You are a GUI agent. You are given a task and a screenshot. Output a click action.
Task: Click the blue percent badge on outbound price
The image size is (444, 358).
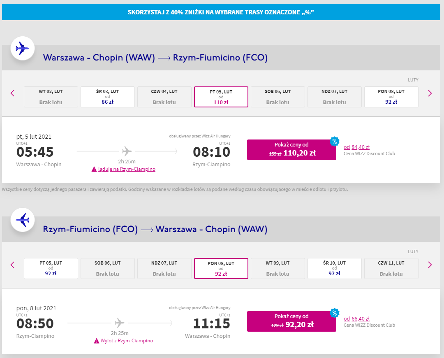334,141
